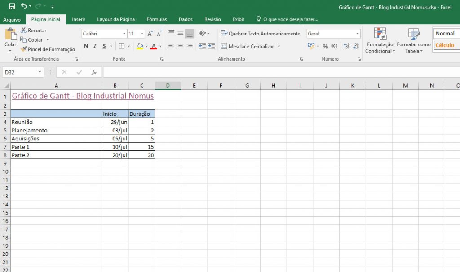Click the text Orientation icon

[x=203, y=33]
